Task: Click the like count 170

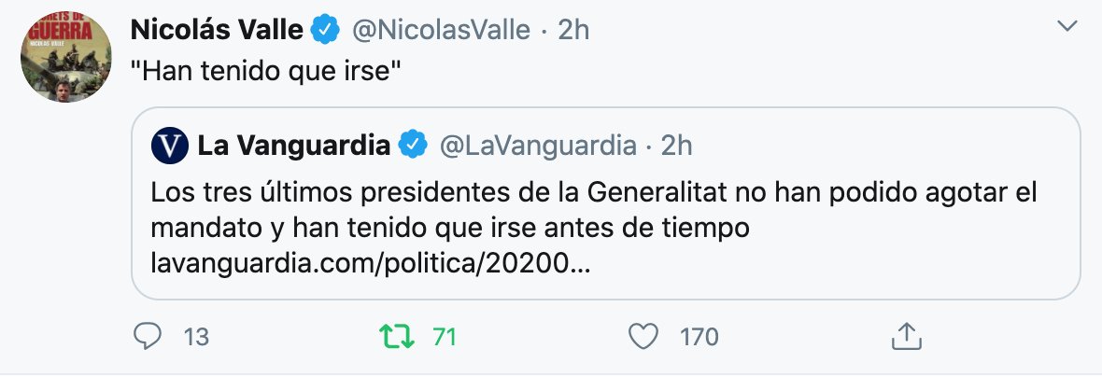Action: pos(699,338)
